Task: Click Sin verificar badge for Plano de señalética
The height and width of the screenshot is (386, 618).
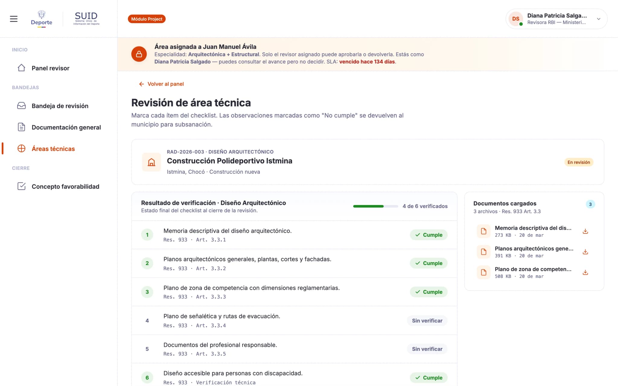Action: [427, 320]
